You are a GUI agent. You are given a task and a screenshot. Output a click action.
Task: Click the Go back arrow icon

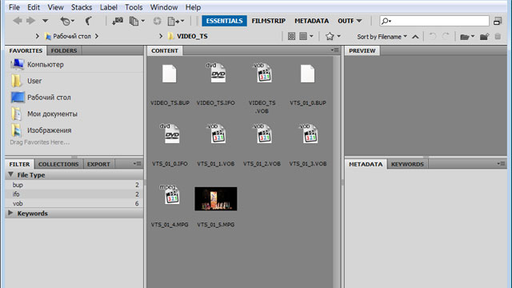[x=18, y=21]
